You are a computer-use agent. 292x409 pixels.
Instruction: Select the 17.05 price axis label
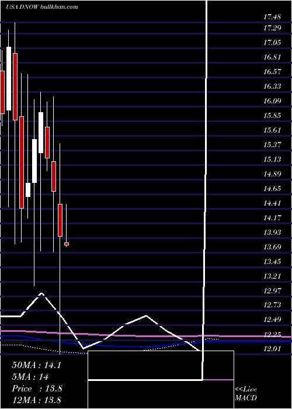[x=272, y=42]
